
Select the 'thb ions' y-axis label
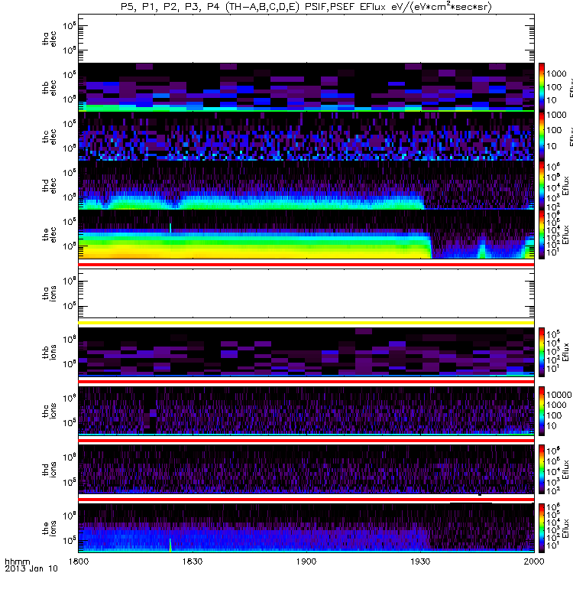click(50, 352)
